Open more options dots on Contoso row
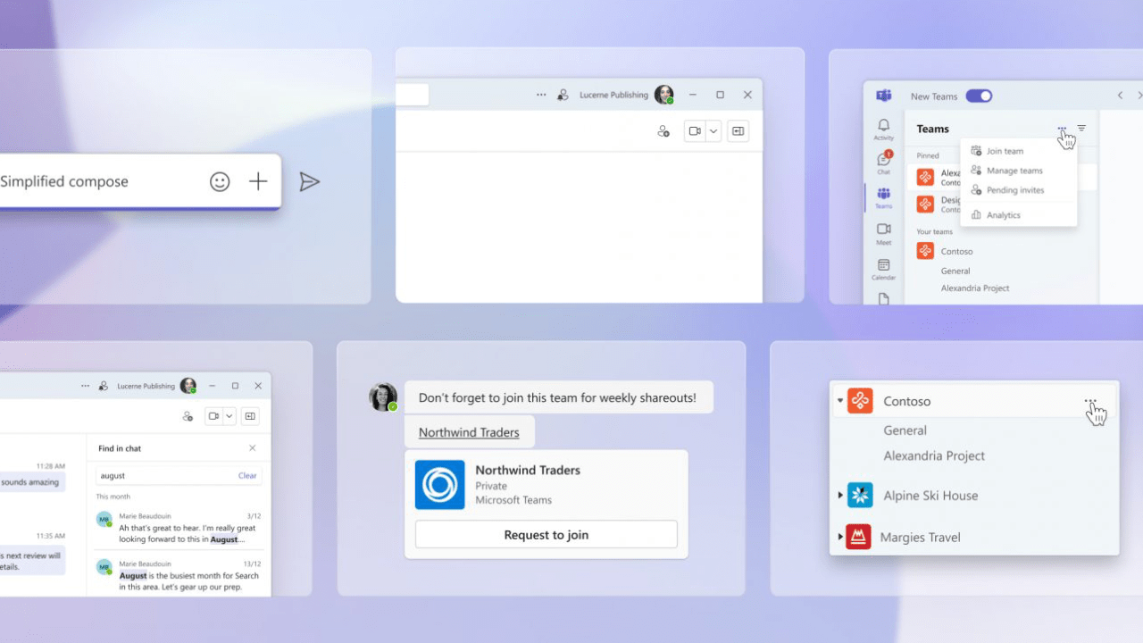Image resolution: width=1143 pixels, height=643 pixels. (1090, 402)
